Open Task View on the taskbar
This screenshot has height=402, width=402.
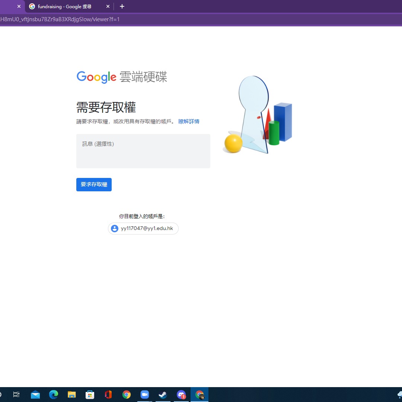point(16,394)
